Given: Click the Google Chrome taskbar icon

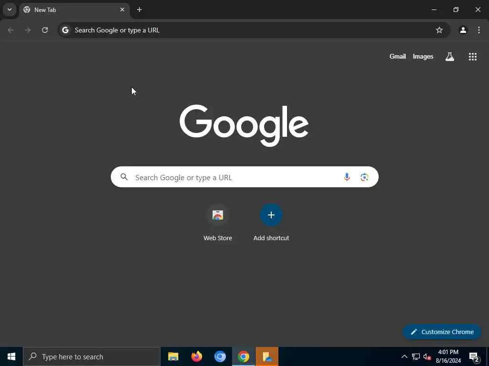Looking at the screenshot, I should pyautogui.click(x=244, y=356).
